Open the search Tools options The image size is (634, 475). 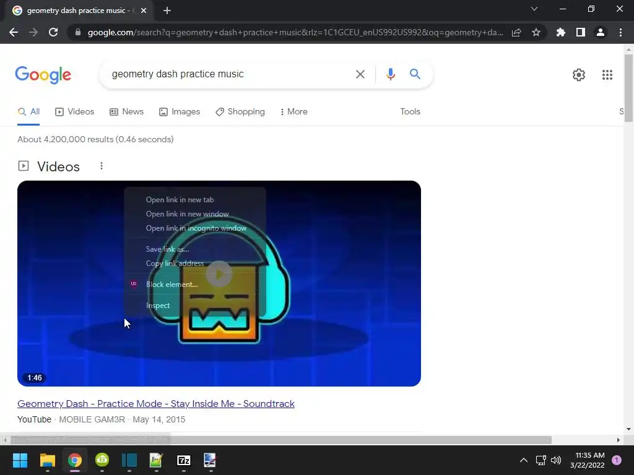[410, 112]
